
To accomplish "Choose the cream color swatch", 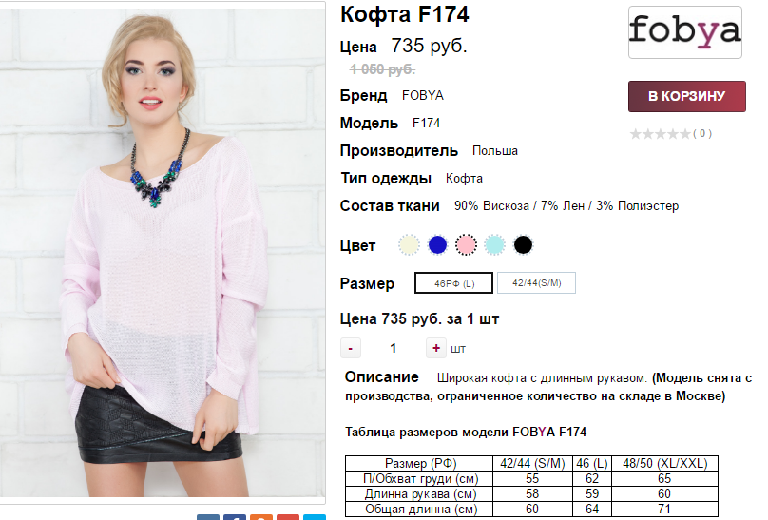I will click(409, 245).
